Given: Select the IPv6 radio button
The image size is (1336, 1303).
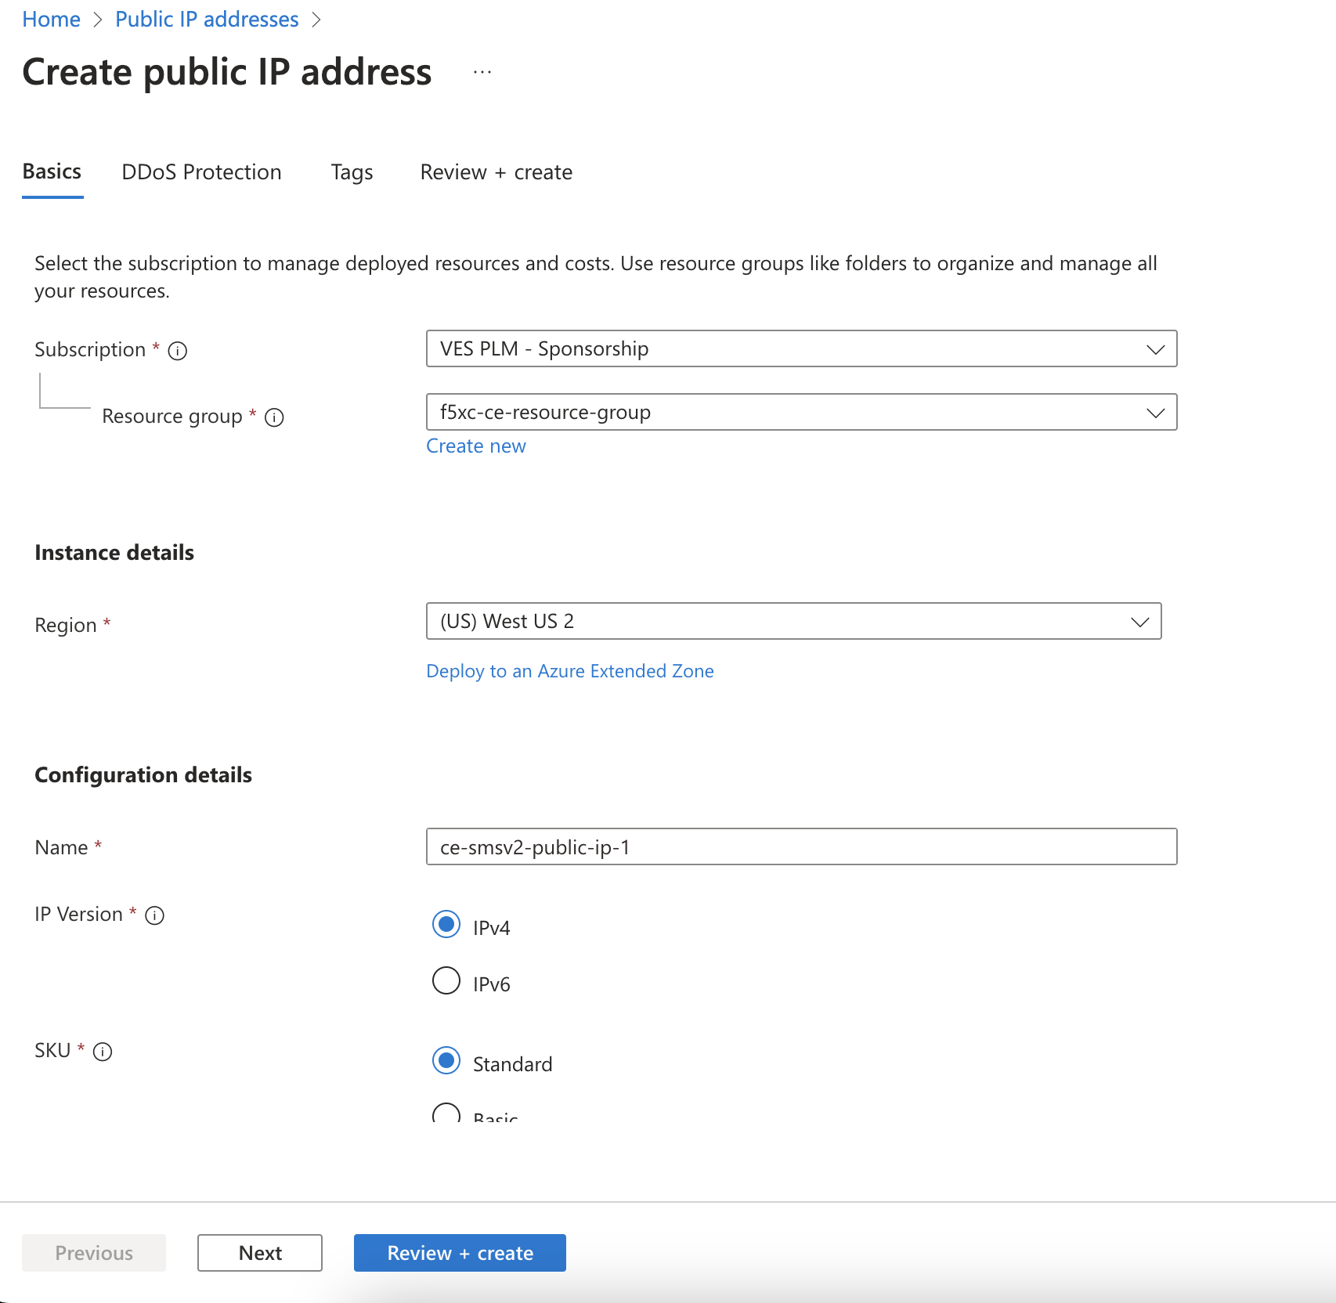Looking at the screenshot, I should pyautogui.click(x=446, y=981).
